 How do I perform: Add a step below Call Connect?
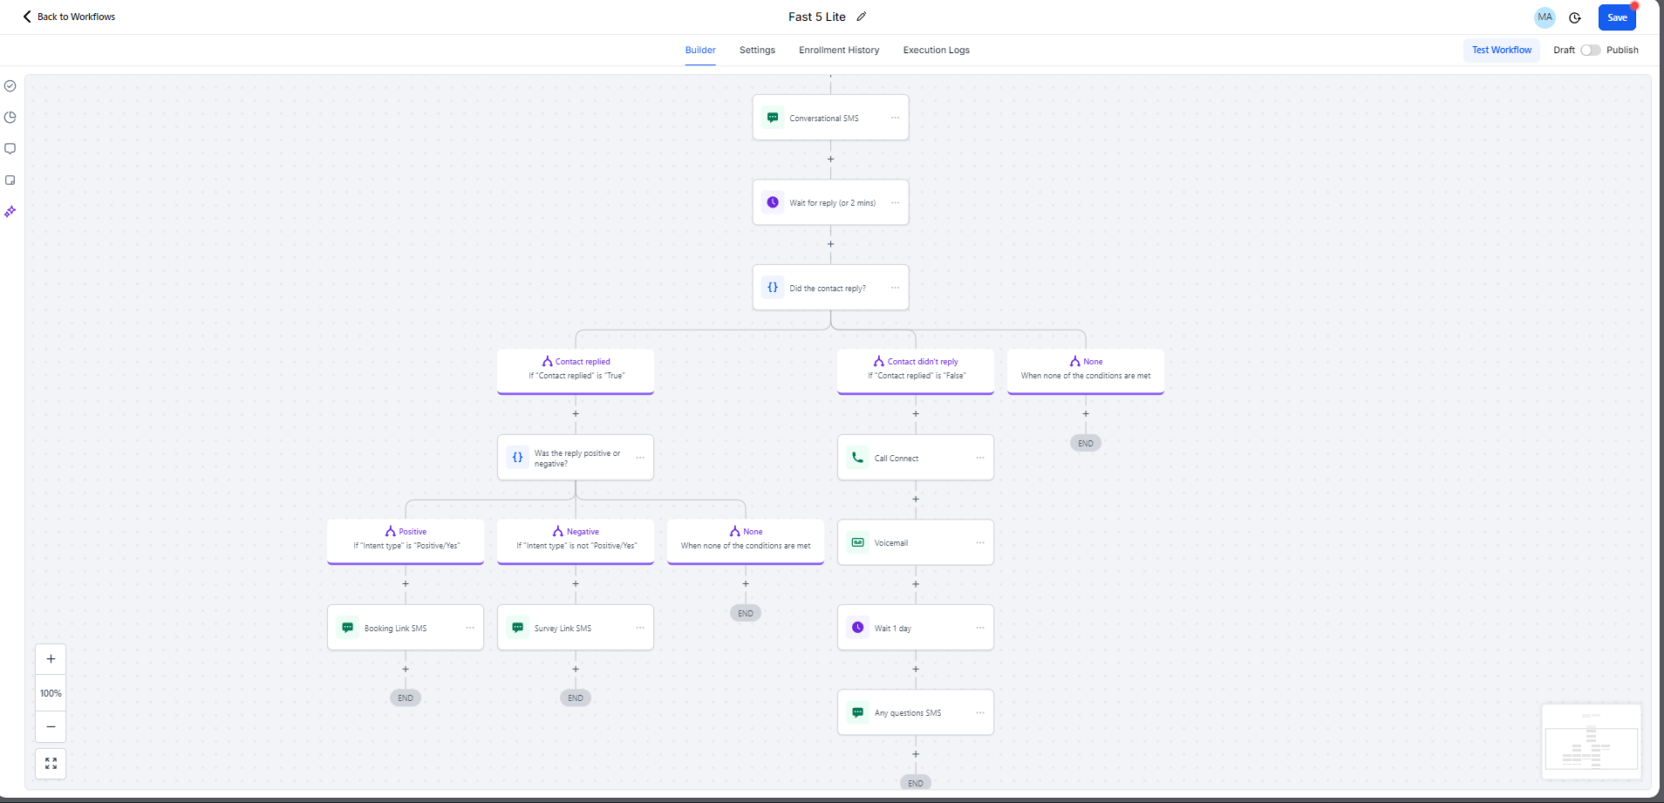click(x=916, y=500)
